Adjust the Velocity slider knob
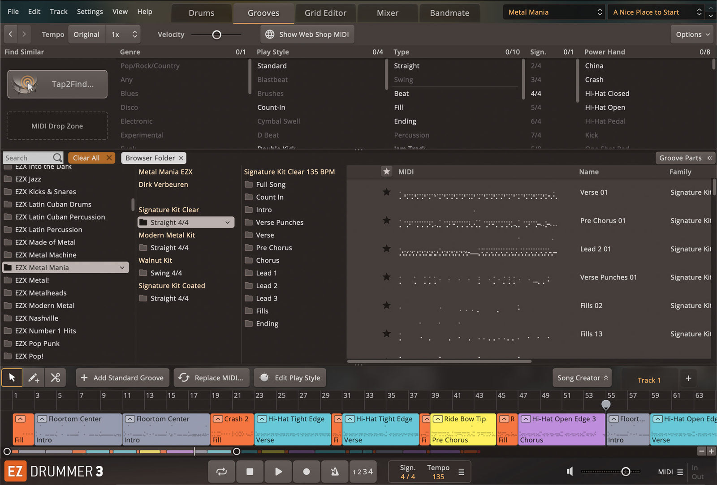717x485 pixels. click(216, 34)
